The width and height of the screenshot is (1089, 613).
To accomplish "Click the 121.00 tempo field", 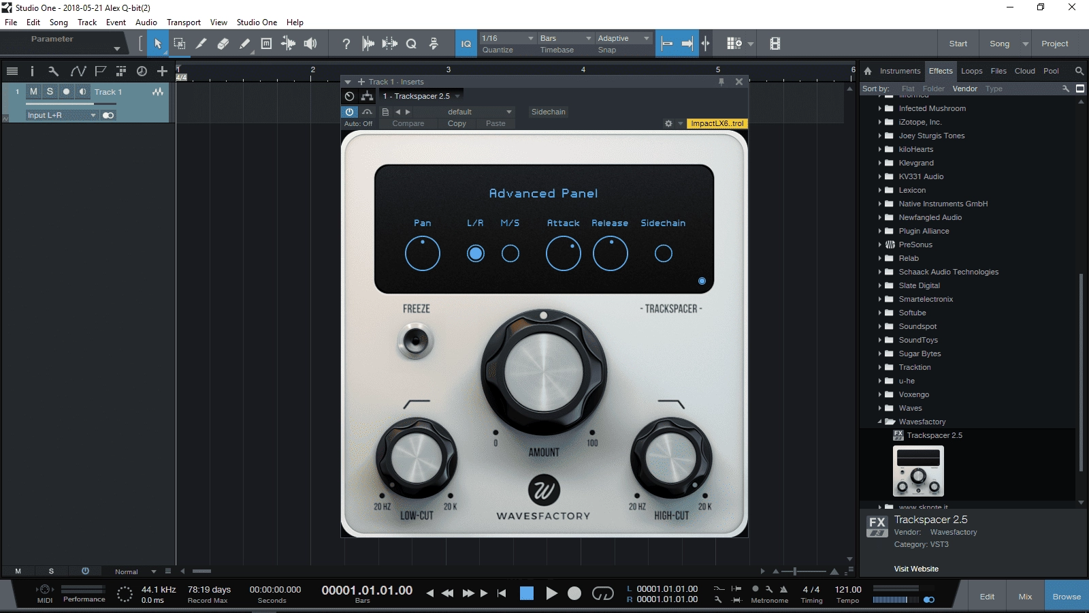I will (x=848, y=590).
